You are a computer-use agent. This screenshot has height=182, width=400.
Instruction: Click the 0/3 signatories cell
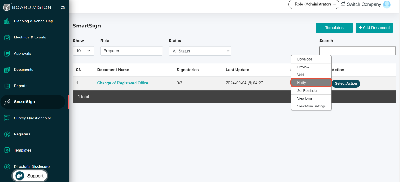point(179,83)
